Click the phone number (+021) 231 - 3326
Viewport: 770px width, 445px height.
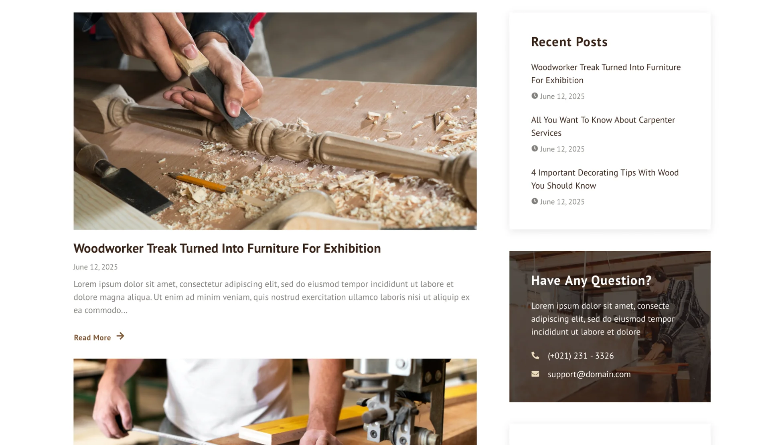tap(580, 356)
